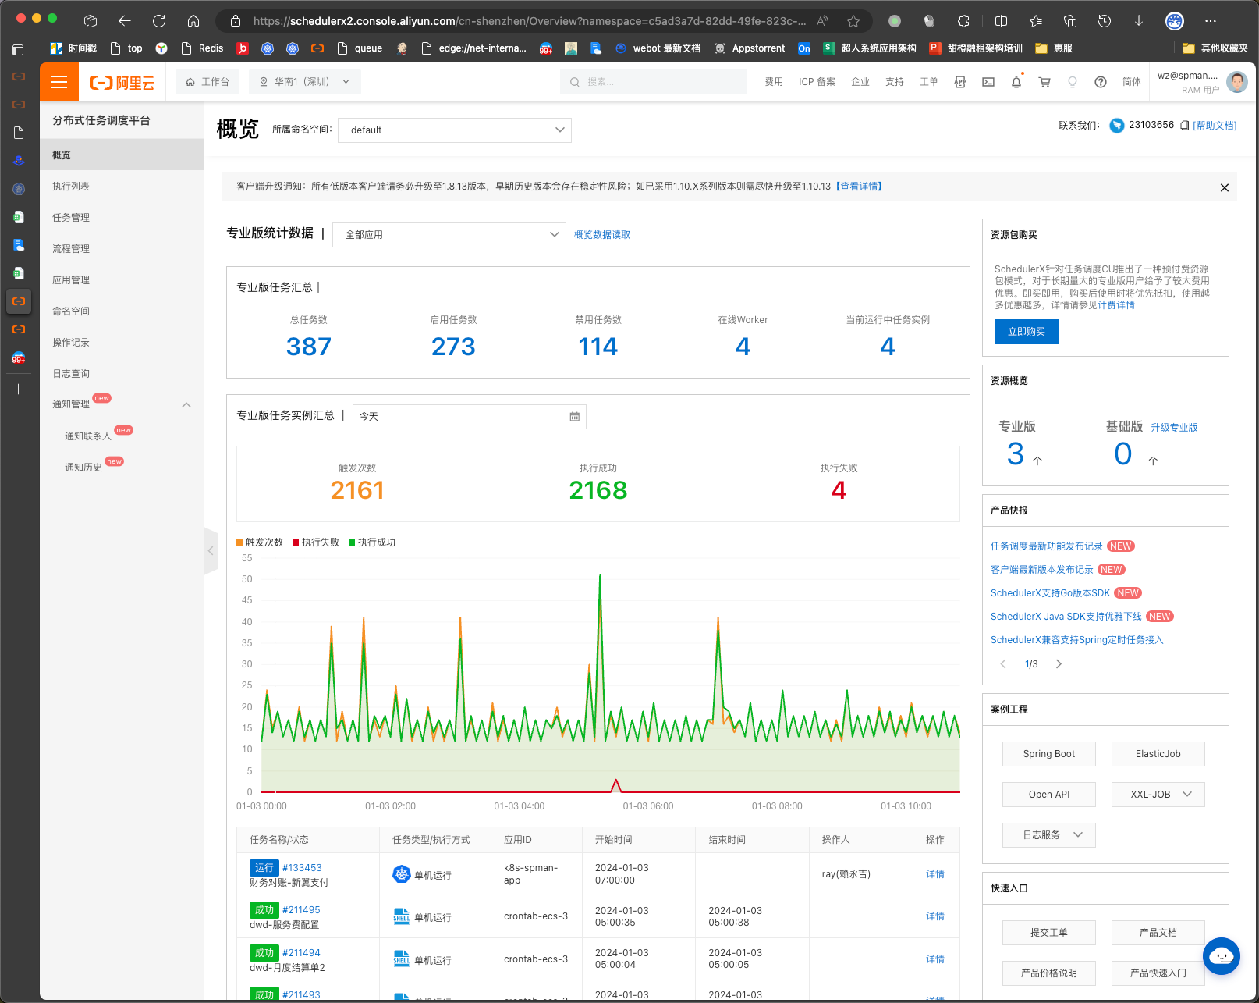Open 任务调度最新功能发布记录 news link
Viewport: 1259px width, 1003px height.
1047,546
